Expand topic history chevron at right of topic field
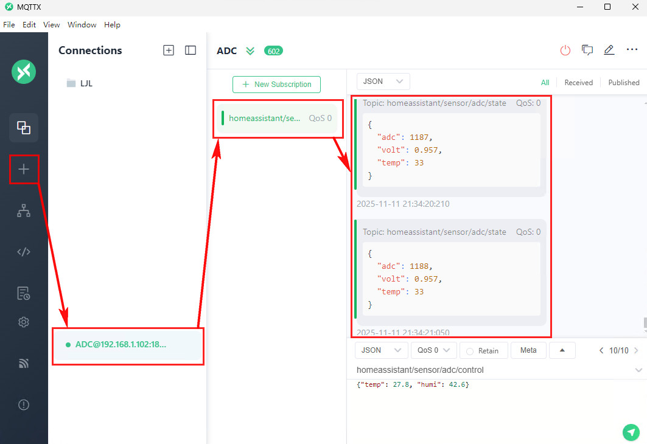The width and height of the screenshot is (647, 444). 638,370
